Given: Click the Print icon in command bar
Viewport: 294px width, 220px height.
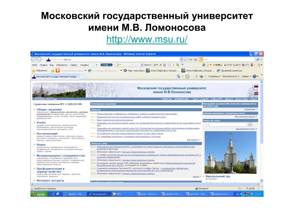Looking at the screenshot, I should click(x=201, y=76).
